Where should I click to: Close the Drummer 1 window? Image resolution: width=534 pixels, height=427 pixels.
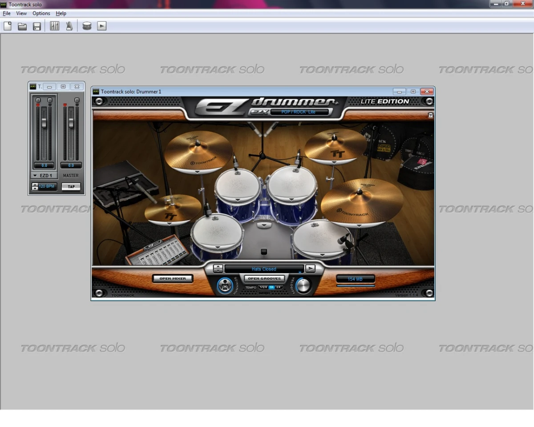(427, 92)
